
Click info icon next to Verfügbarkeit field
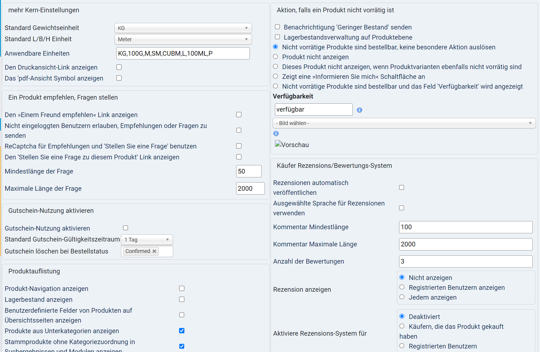360,110
